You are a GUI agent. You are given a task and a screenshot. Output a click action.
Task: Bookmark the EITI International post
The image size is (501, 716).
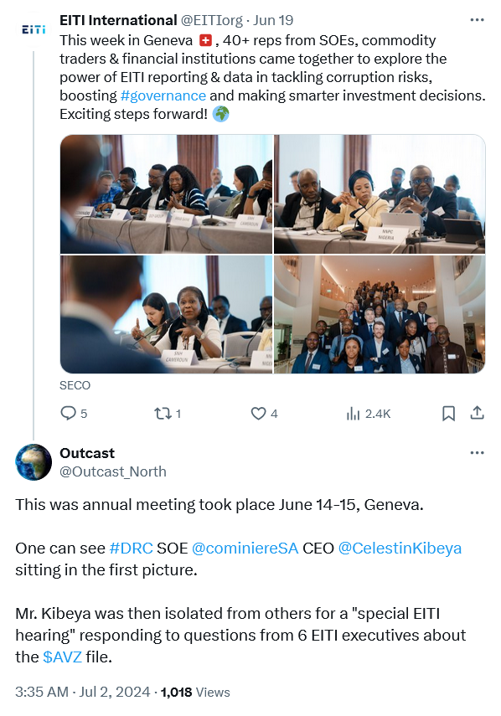pyautogui.click(x=448, y=414)
